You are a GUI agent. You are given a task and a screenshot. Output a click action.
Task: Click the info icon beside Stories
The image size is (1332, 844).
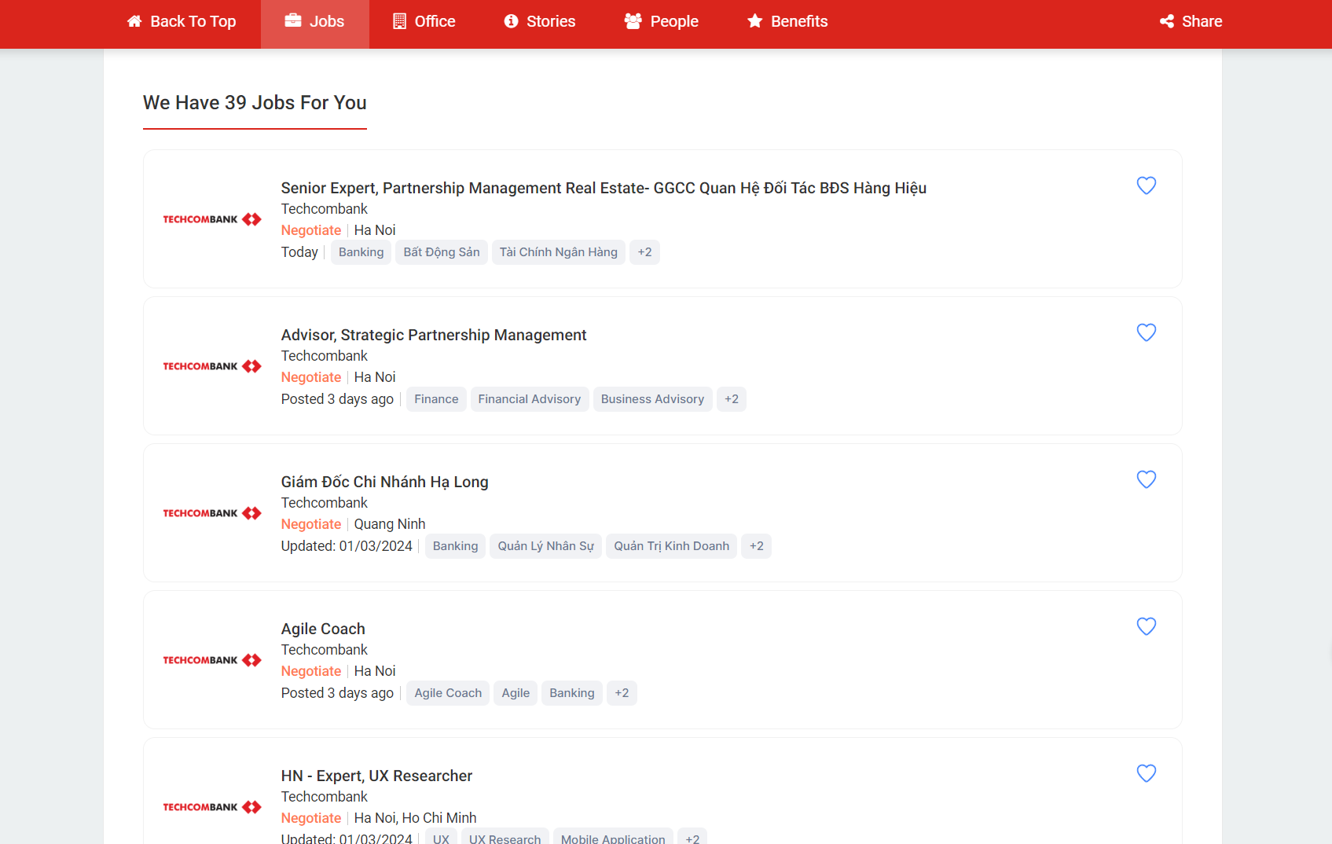pyautogui.click(x=511, y=21)
